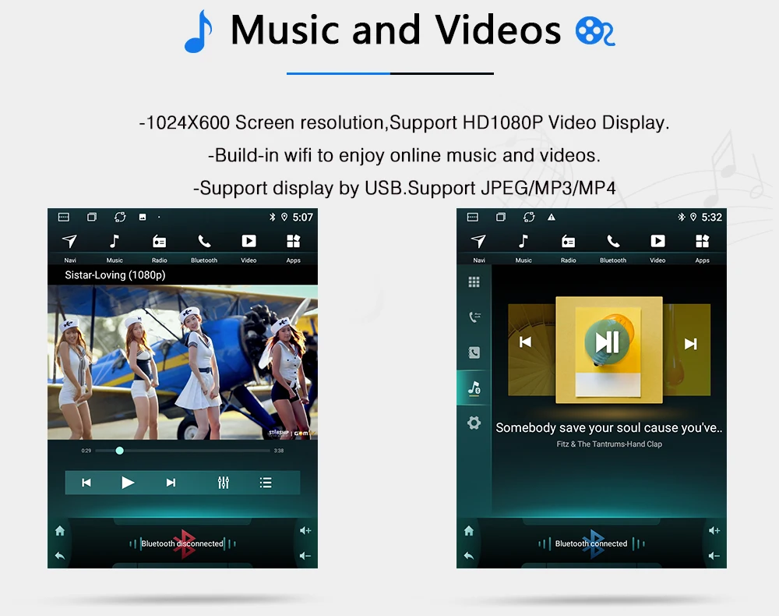Open recent apps on right screen
The image size is (779, 616).
501,217
